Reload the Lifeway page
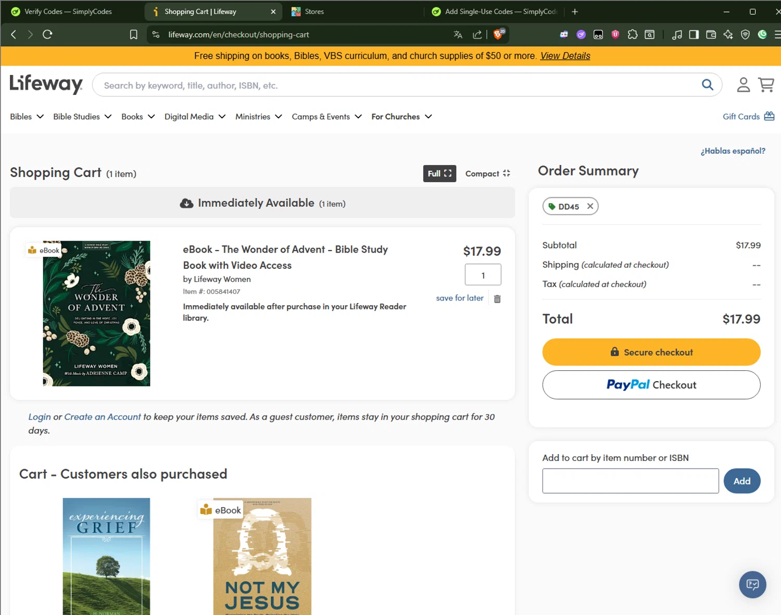This screenshot has width=781, height=615. click(x=47, y=34)
